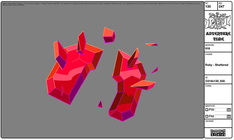Select the tiny triangular shard at bottom center
Screen dimensions: 234x140
(100, 104)
